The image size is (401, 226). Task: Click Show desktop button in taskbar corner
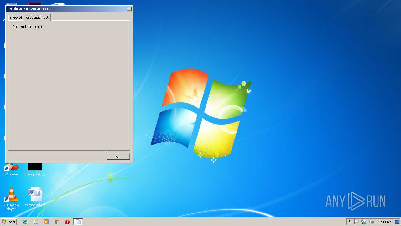click(x=397, y=222)
